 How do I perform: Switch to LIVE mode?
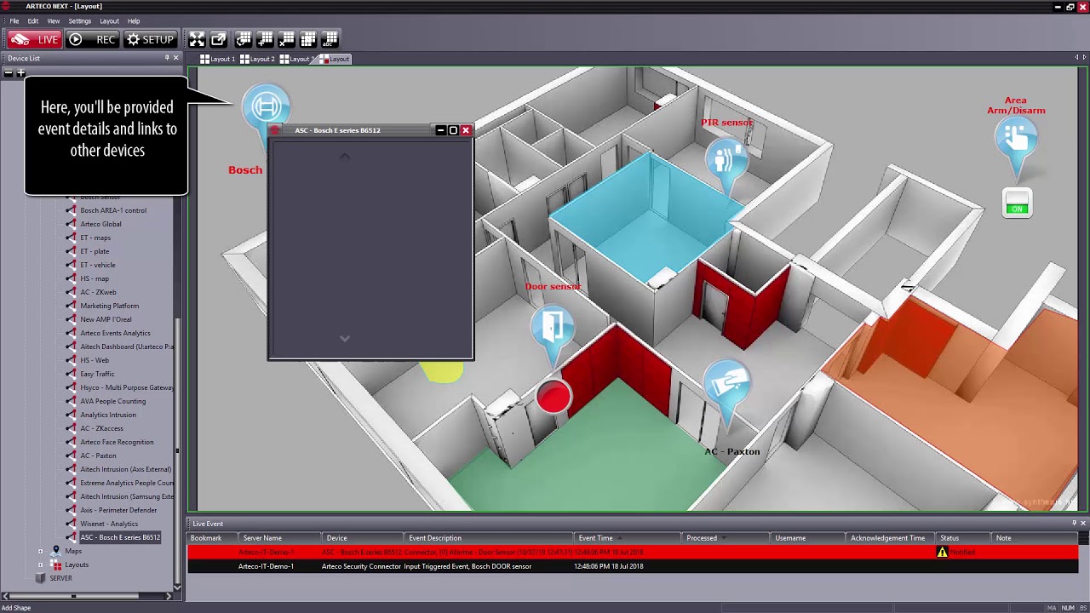click(x=34, y=39)
